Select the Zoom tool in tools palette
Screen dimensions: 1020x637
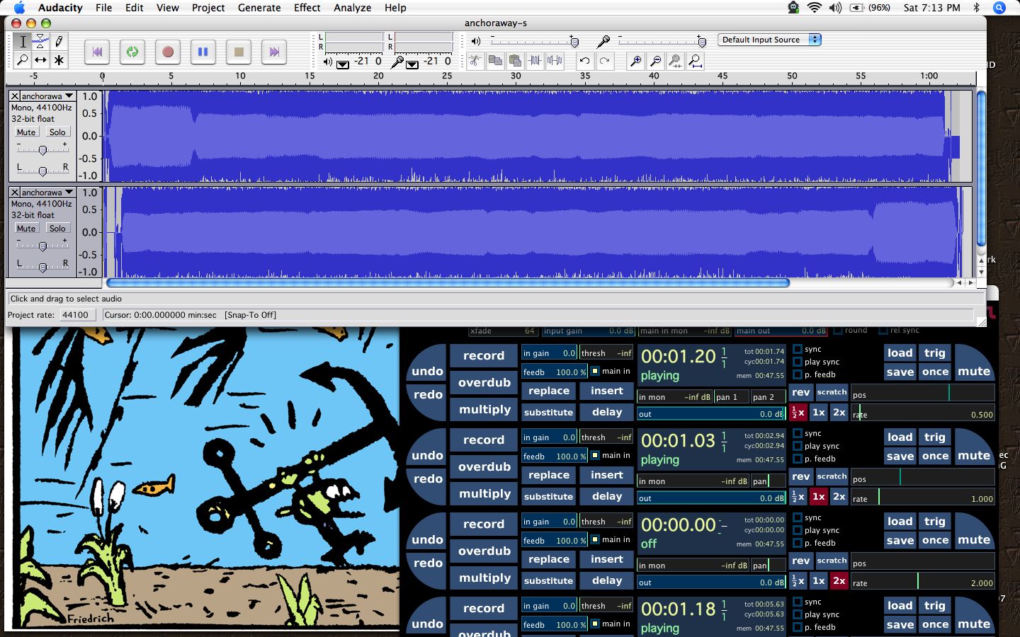coord(23,59)
